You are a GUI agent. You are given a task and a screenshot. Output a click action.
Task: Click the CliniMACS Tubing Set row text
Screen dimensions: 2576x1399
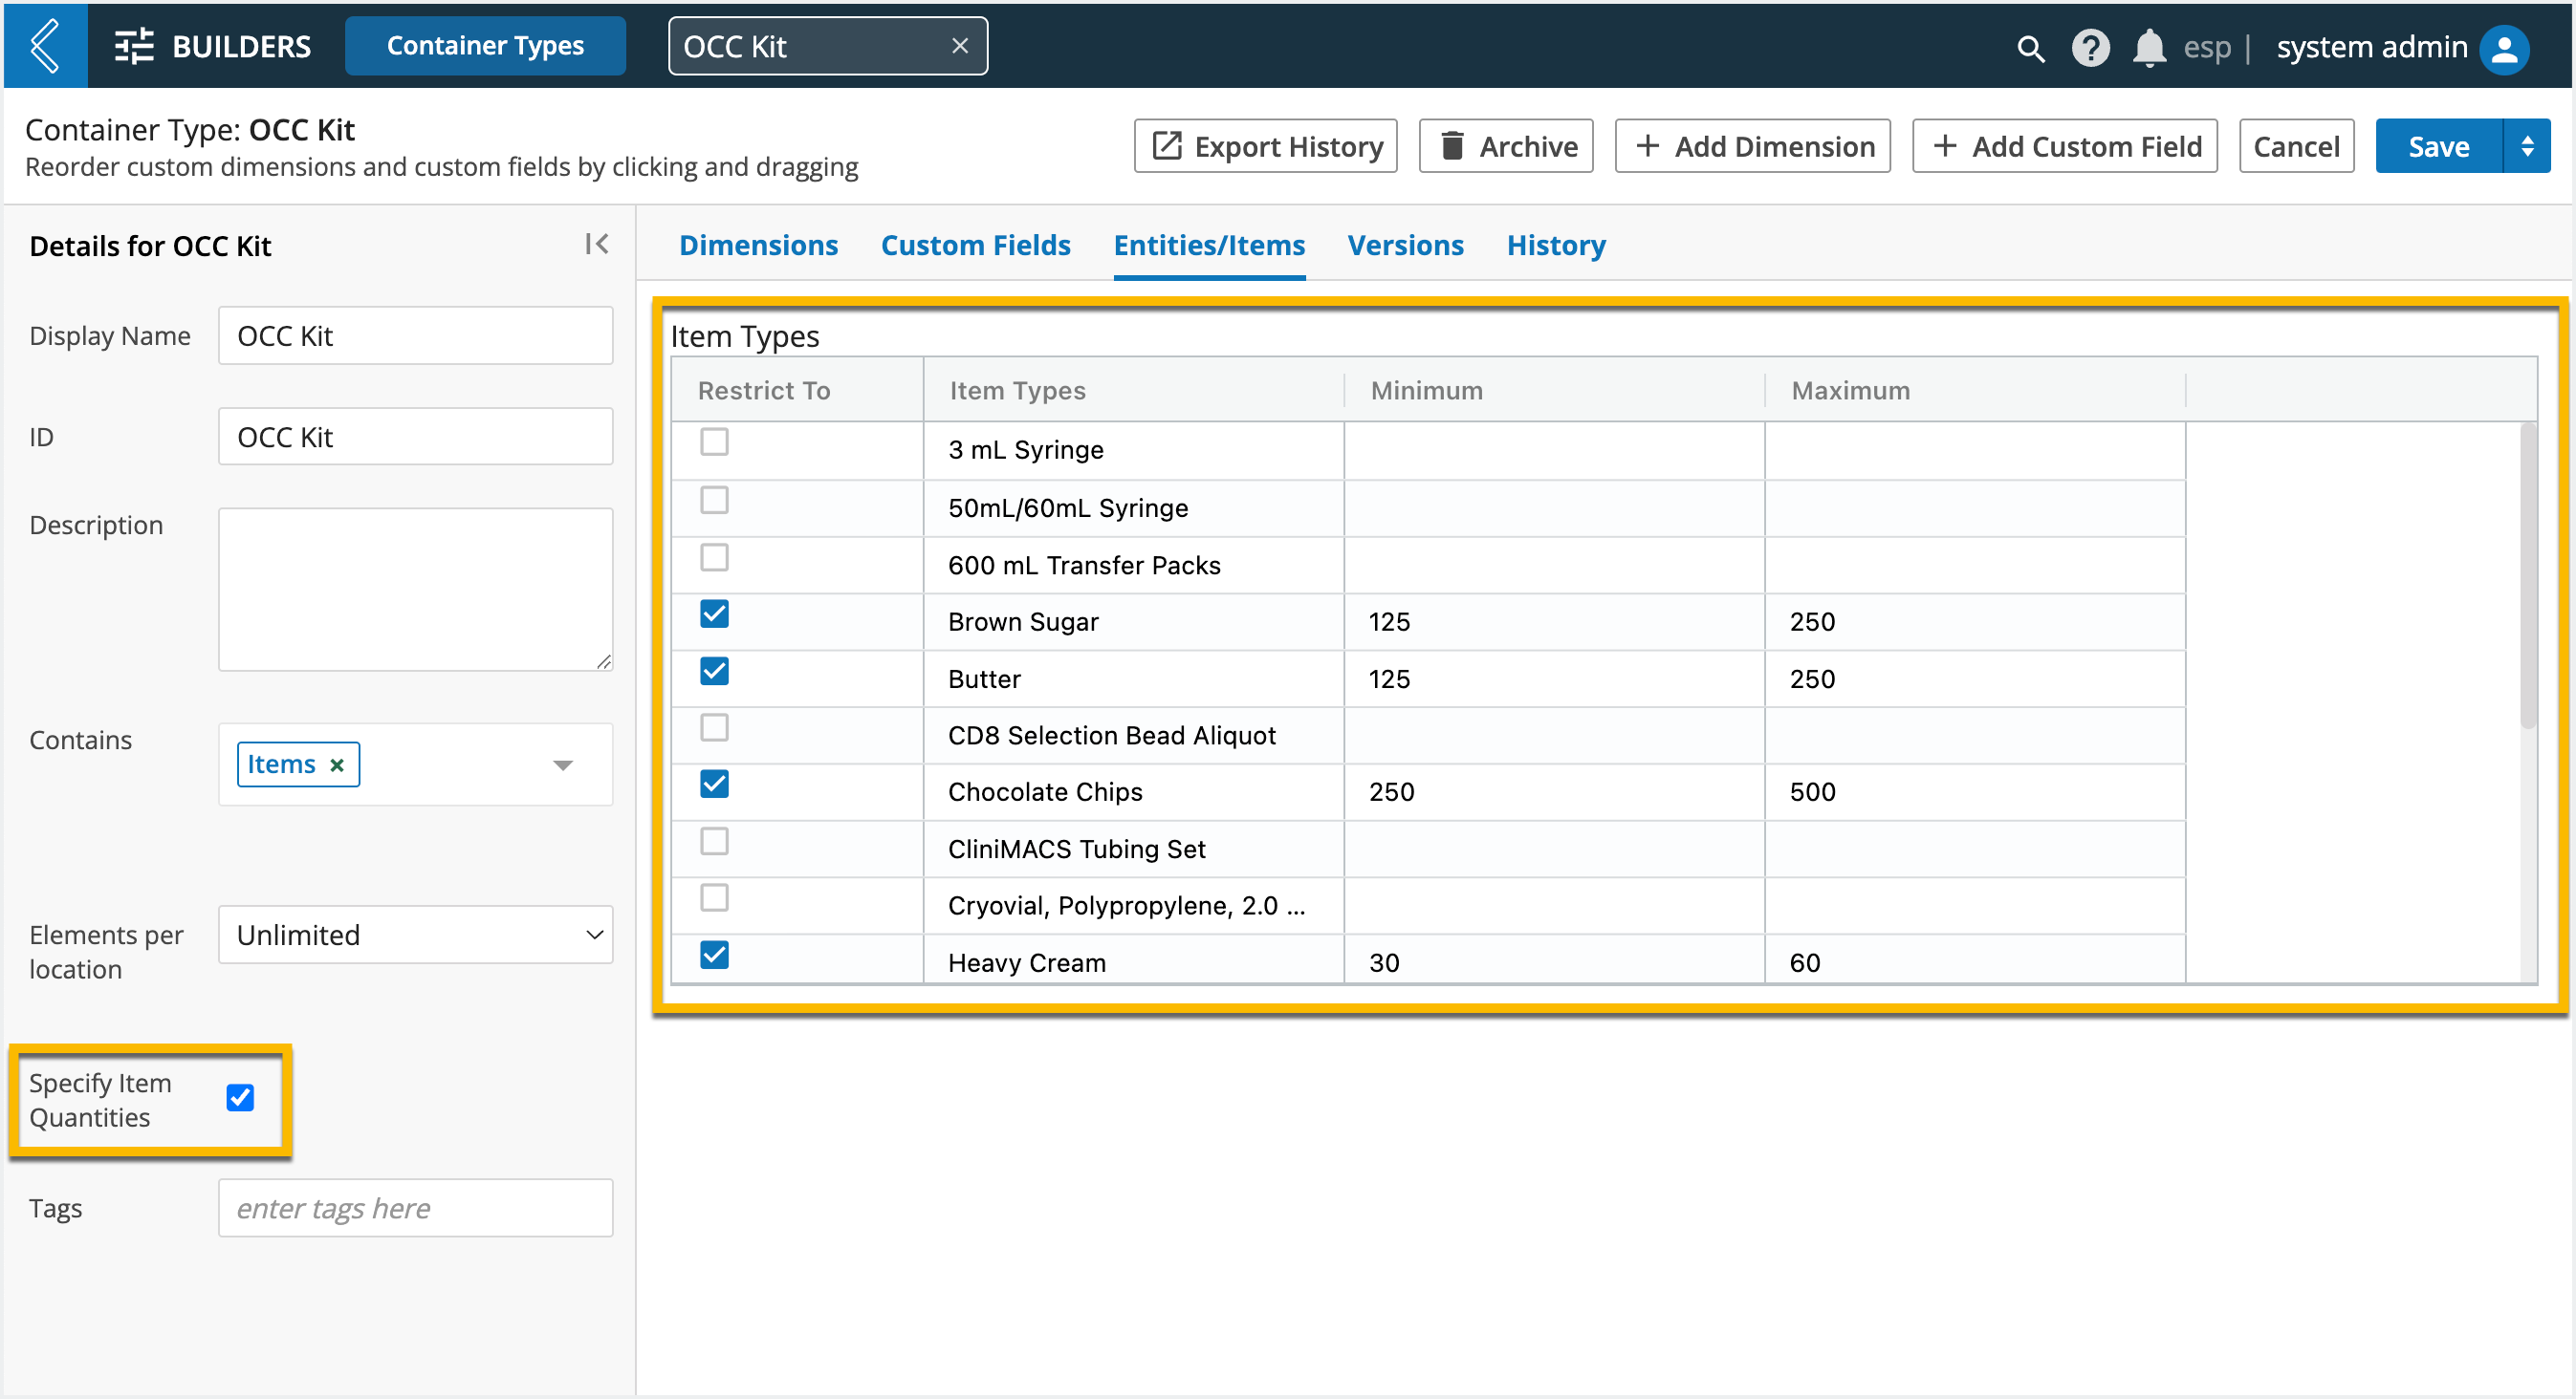(x=1076, y=849)
